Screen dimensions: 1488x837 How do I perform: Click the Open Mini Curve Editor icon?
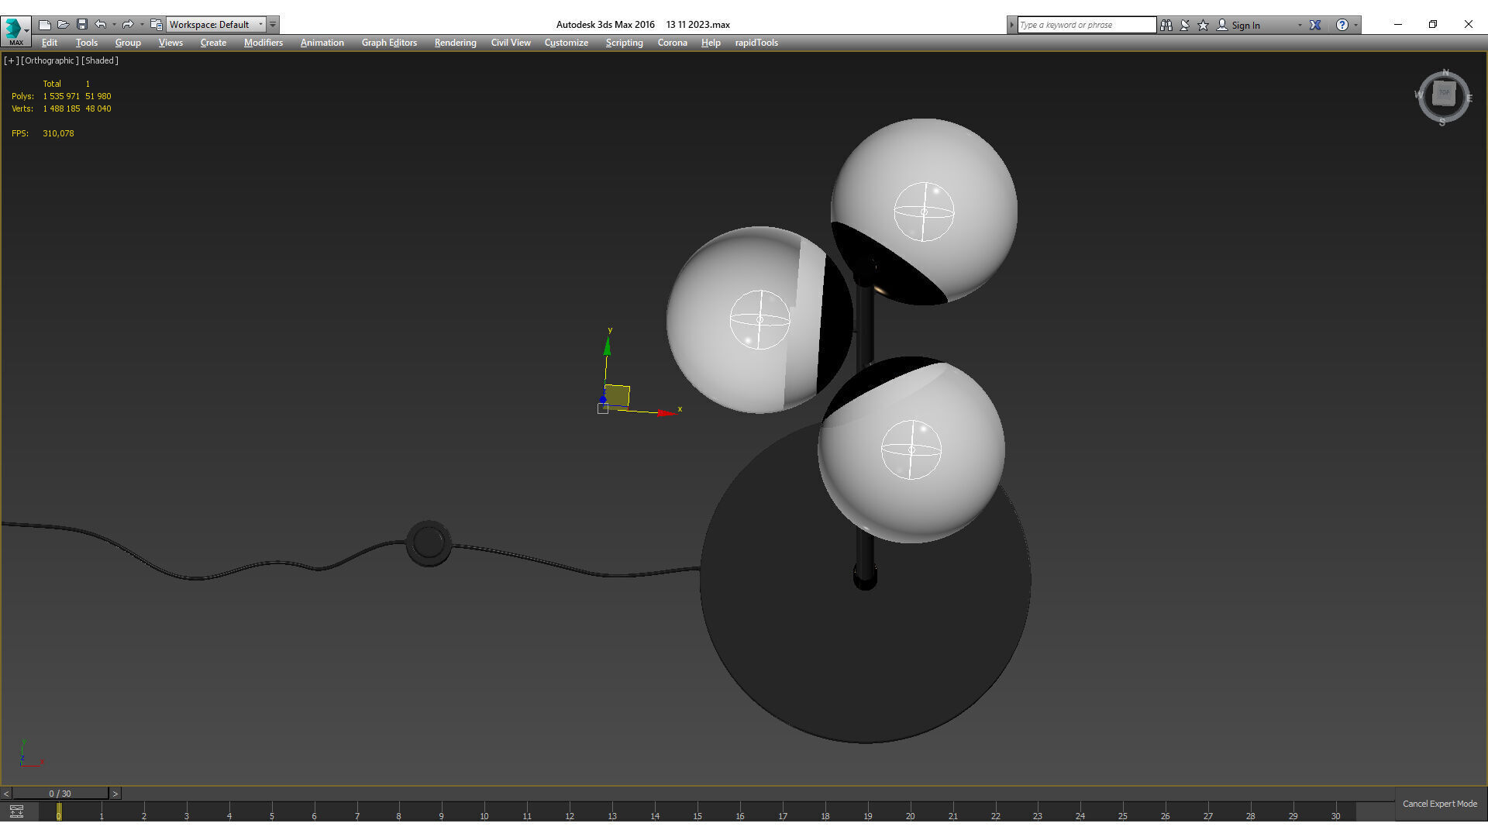click(16, 811)
